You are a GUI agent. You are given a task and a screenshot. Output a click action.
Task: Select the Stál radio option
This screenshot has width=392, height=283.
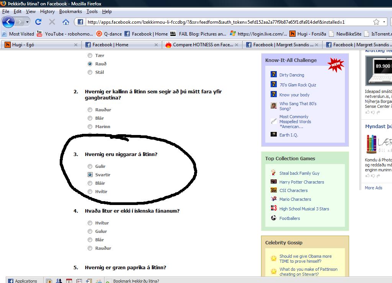click(90, 72)
